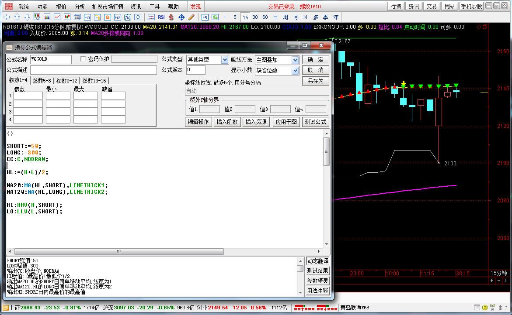Open the 显示小数 decimal display dropdown
Viewport: 512px width, 315px height.
click(x=295, y=70)
